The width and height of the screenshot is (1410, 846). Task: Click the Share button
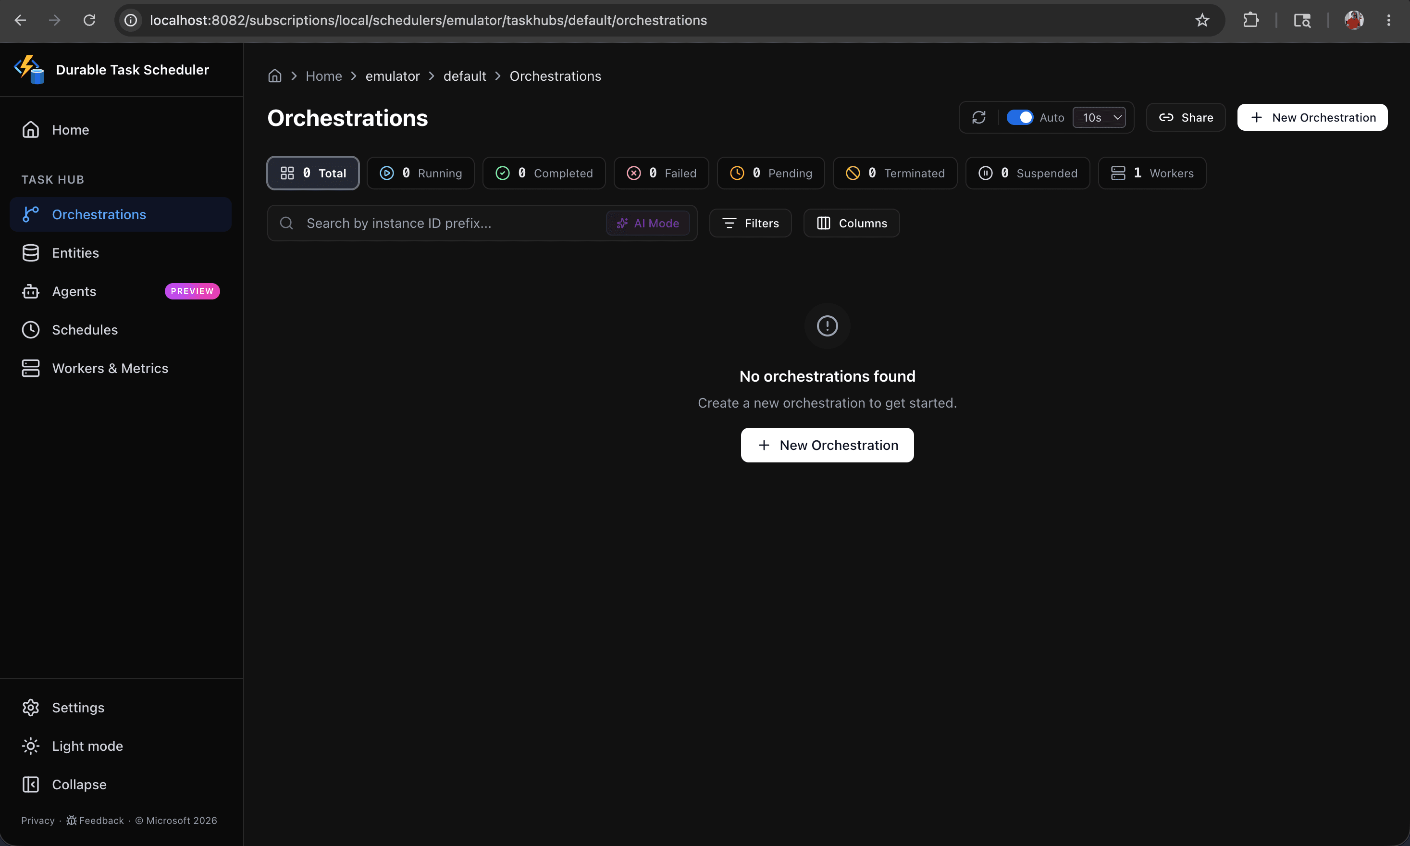[1186, 117]
